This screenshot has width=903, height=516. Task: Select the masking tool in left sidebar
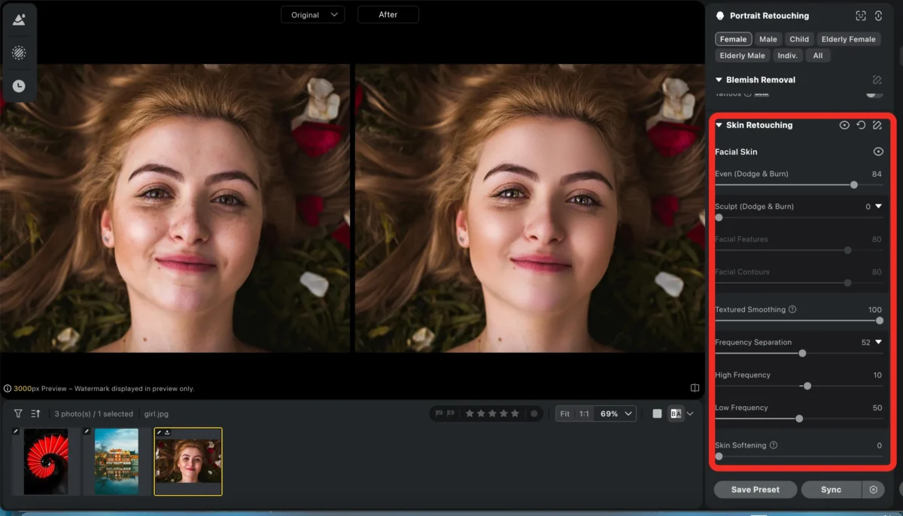pos(19,53)
